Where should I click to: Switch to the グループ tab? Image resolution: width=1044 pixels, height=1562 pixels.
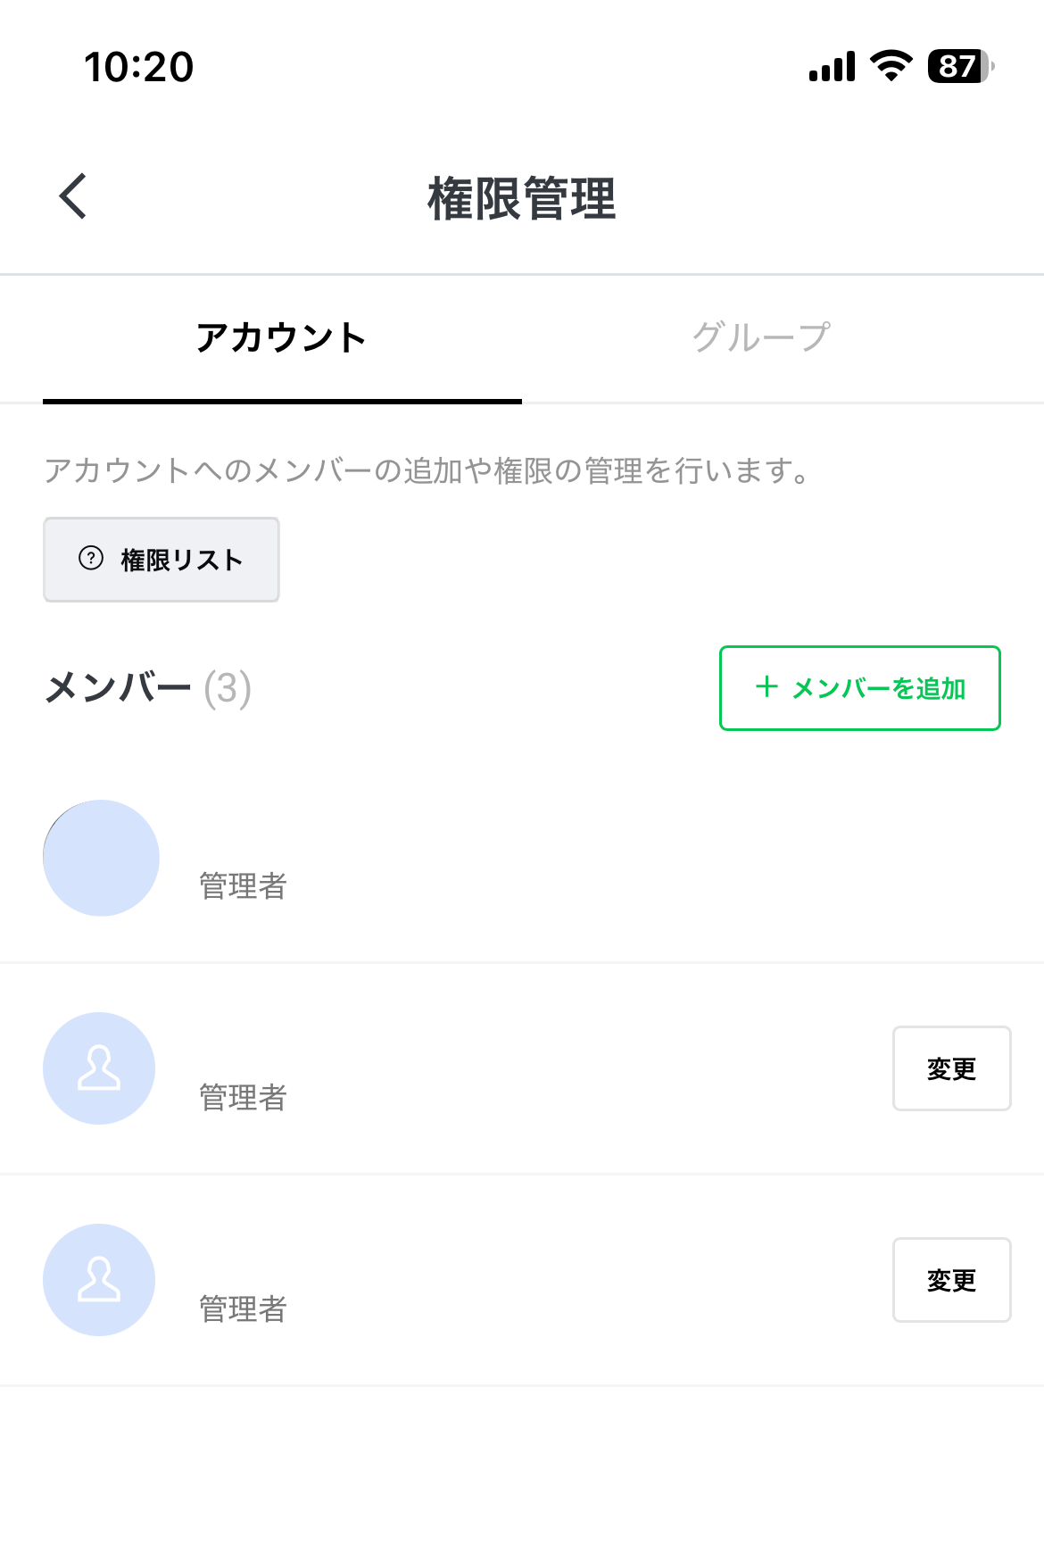[x=761, y=338]
